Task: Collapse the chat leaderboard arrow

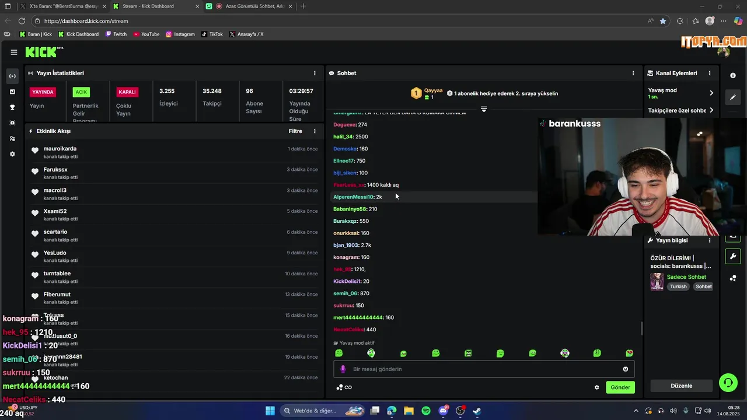Action: (484, 109)
